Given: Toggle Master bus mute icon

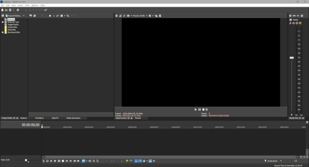Looking at the screenshot, I should click(x=297, y=23).
